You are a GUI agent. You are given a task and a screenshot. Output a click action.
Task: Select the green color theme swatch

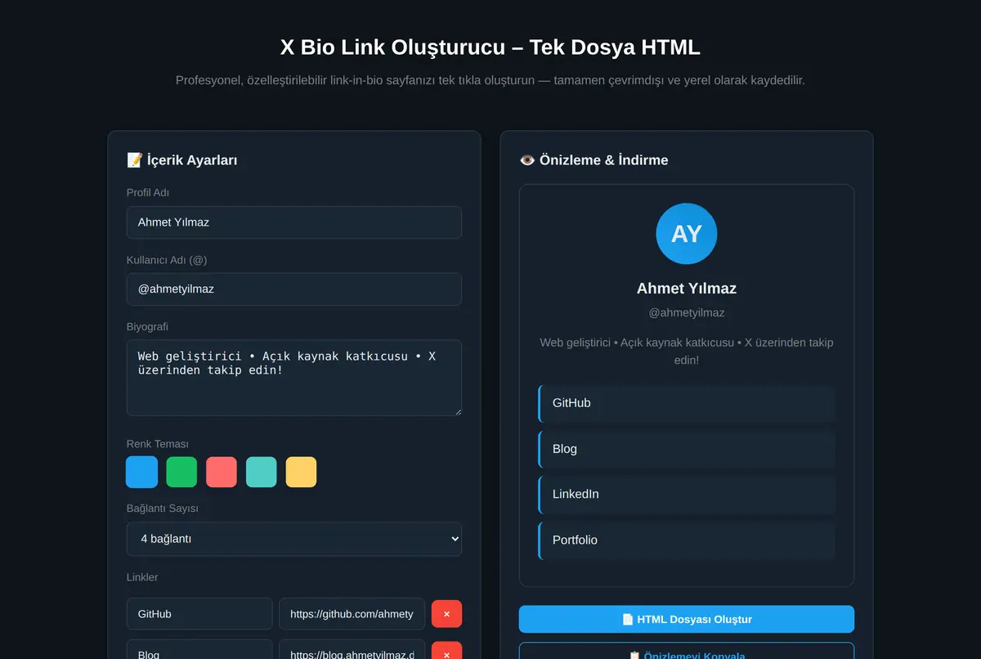pyautogui.click(x=181, y=472)
